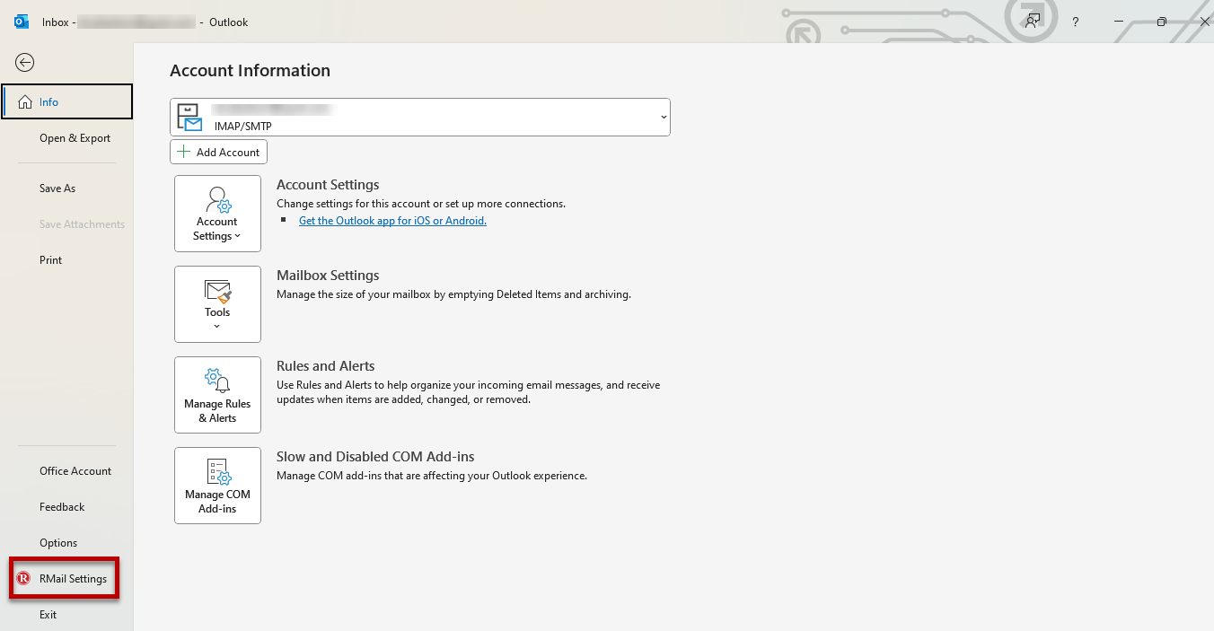Click the Outlook app logo icon
Screen dimensions: 1214x631
tap(22, 22)
